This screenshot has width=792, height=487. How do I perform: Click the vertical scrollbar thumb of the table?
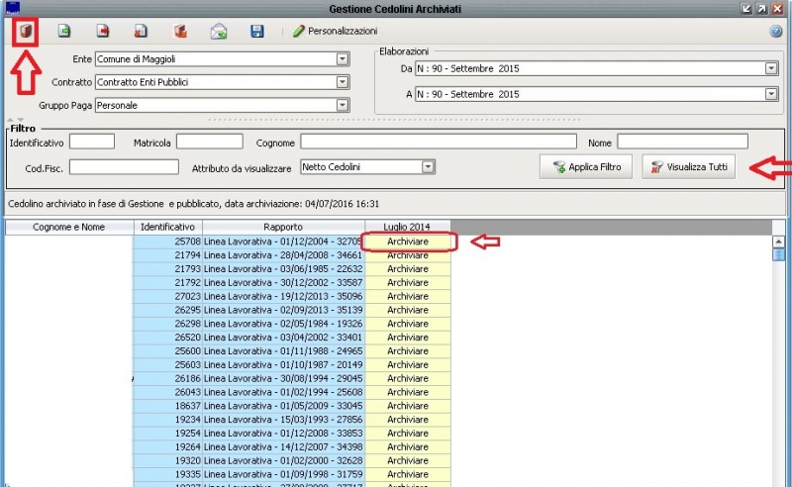[x=778, y=254]
